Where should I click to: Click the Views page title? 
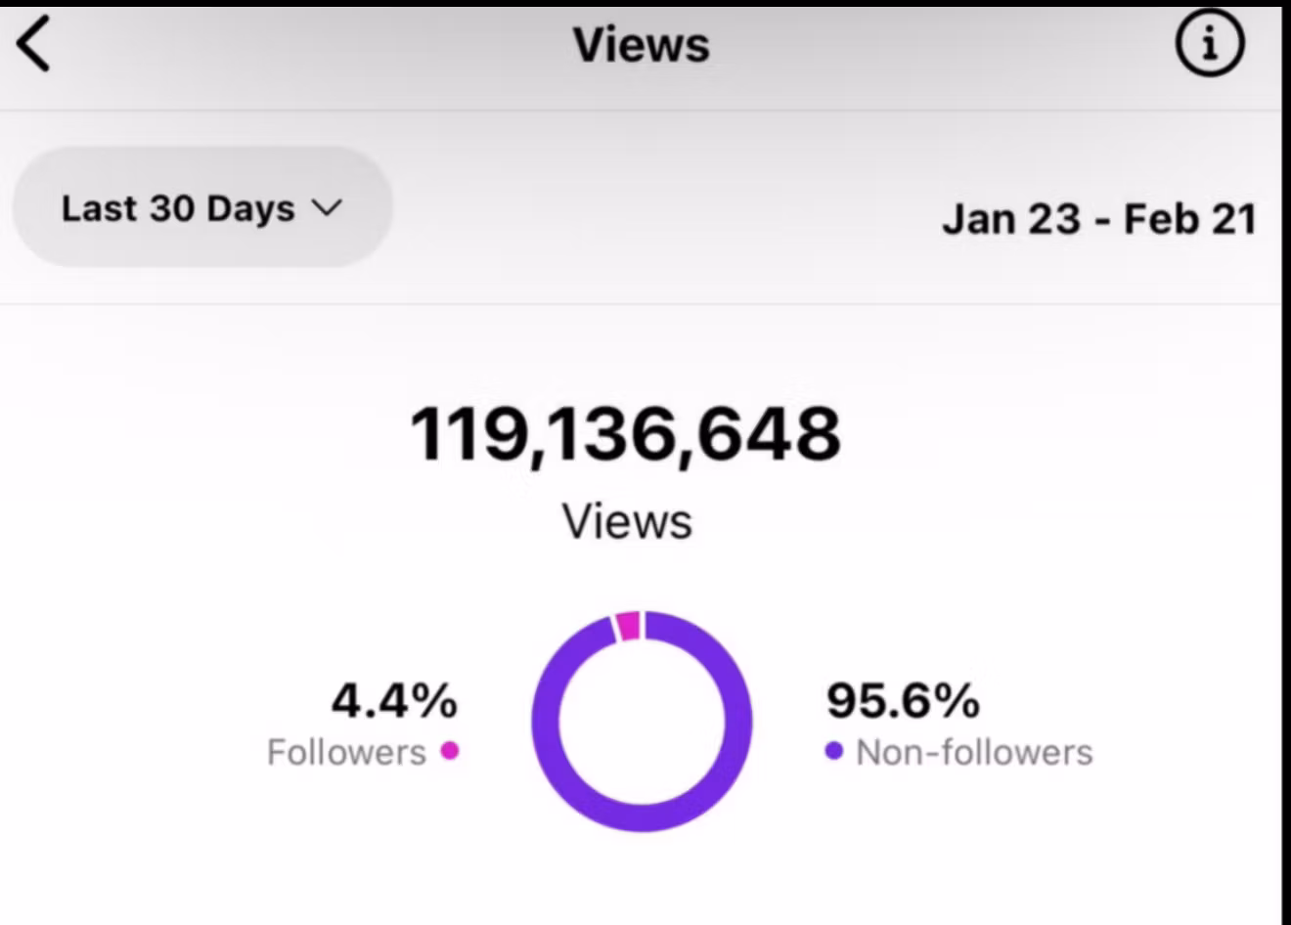click(x=641, y=45)
